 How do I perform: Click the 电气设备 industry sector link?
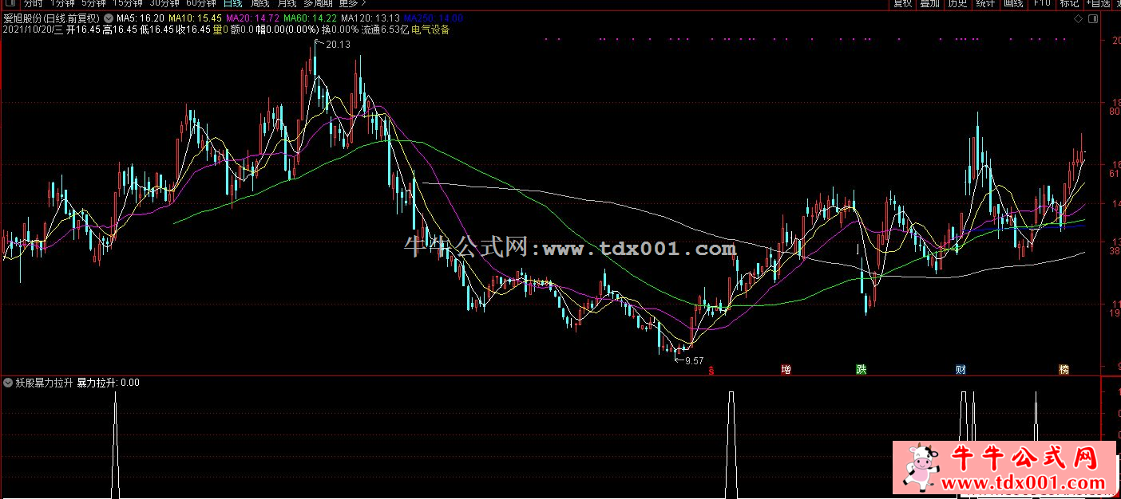coord(430,29)
